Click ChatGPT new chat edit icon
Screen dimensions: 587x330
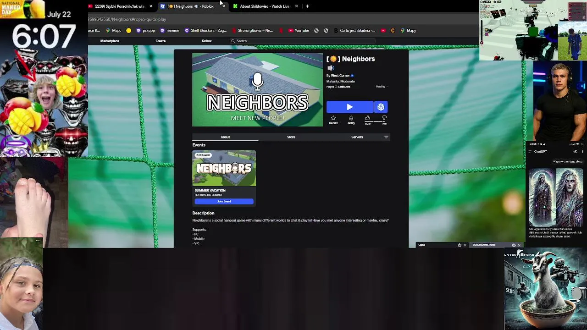575,152
